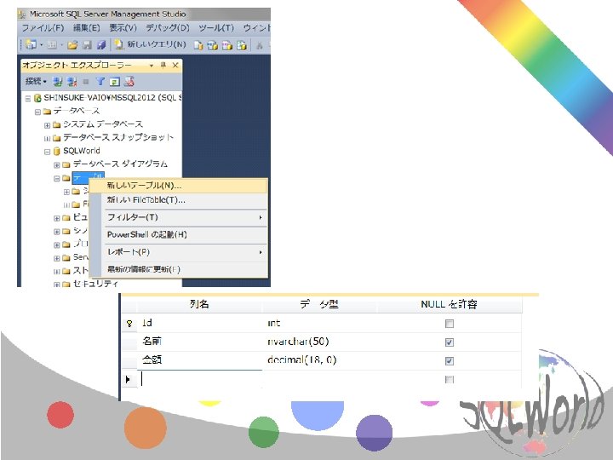Click the 金額 column name cell
The image size is (613, 460).
coord(199,360)
